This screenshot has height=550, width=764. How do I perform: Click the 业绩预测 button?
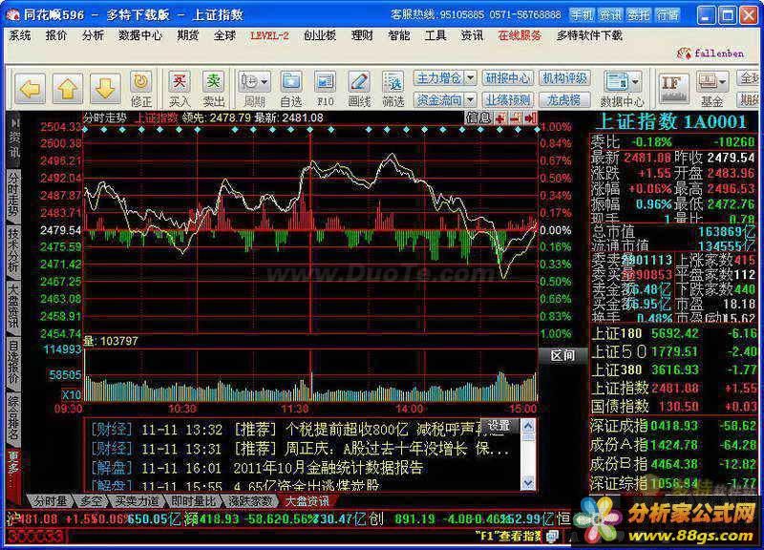(x=507, y=100)
